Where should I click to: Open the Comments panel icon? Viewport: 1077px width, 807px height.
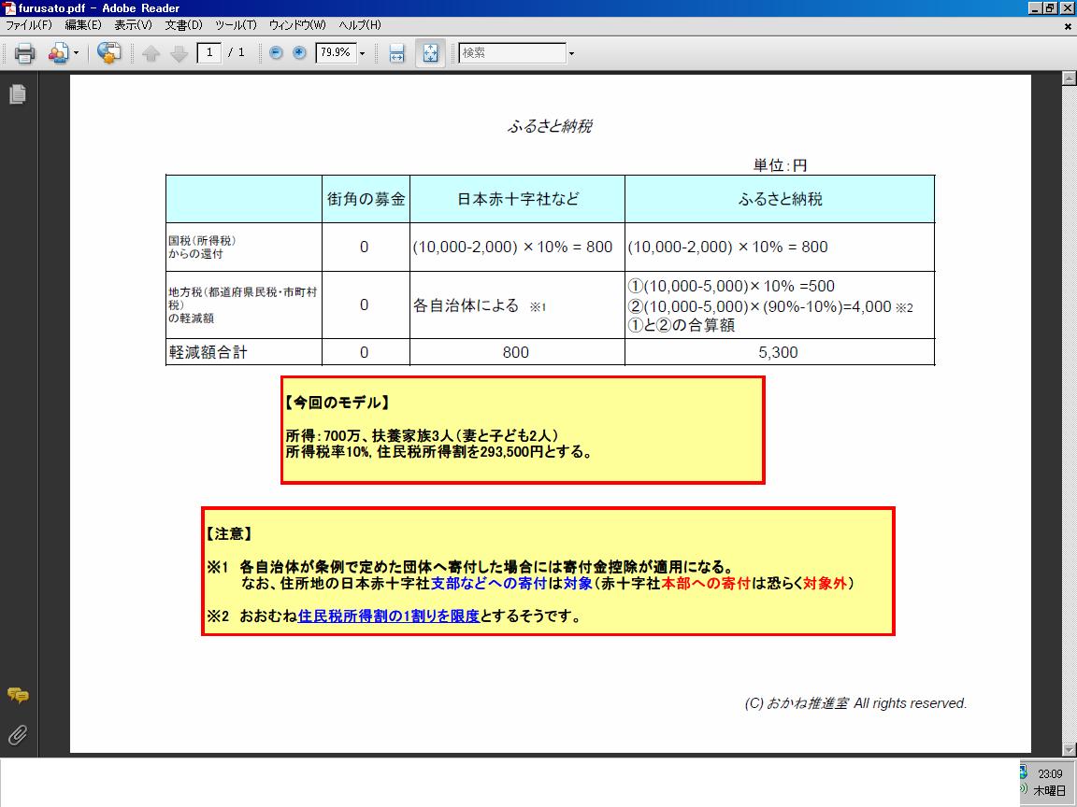click(18, 696)
